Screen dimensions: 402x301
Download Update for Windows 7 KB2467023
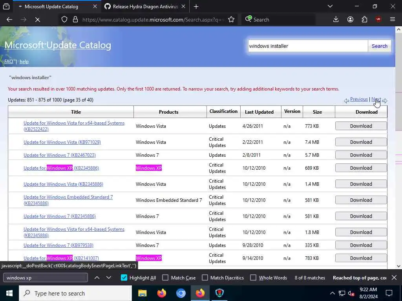point(361,155)
